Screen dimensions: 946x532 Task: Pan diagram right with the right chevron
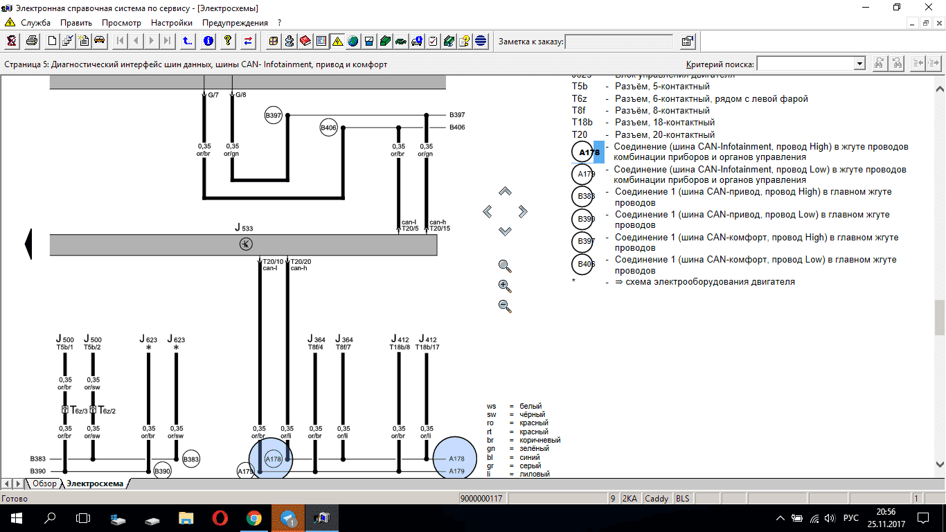click(x=523, y=211)
